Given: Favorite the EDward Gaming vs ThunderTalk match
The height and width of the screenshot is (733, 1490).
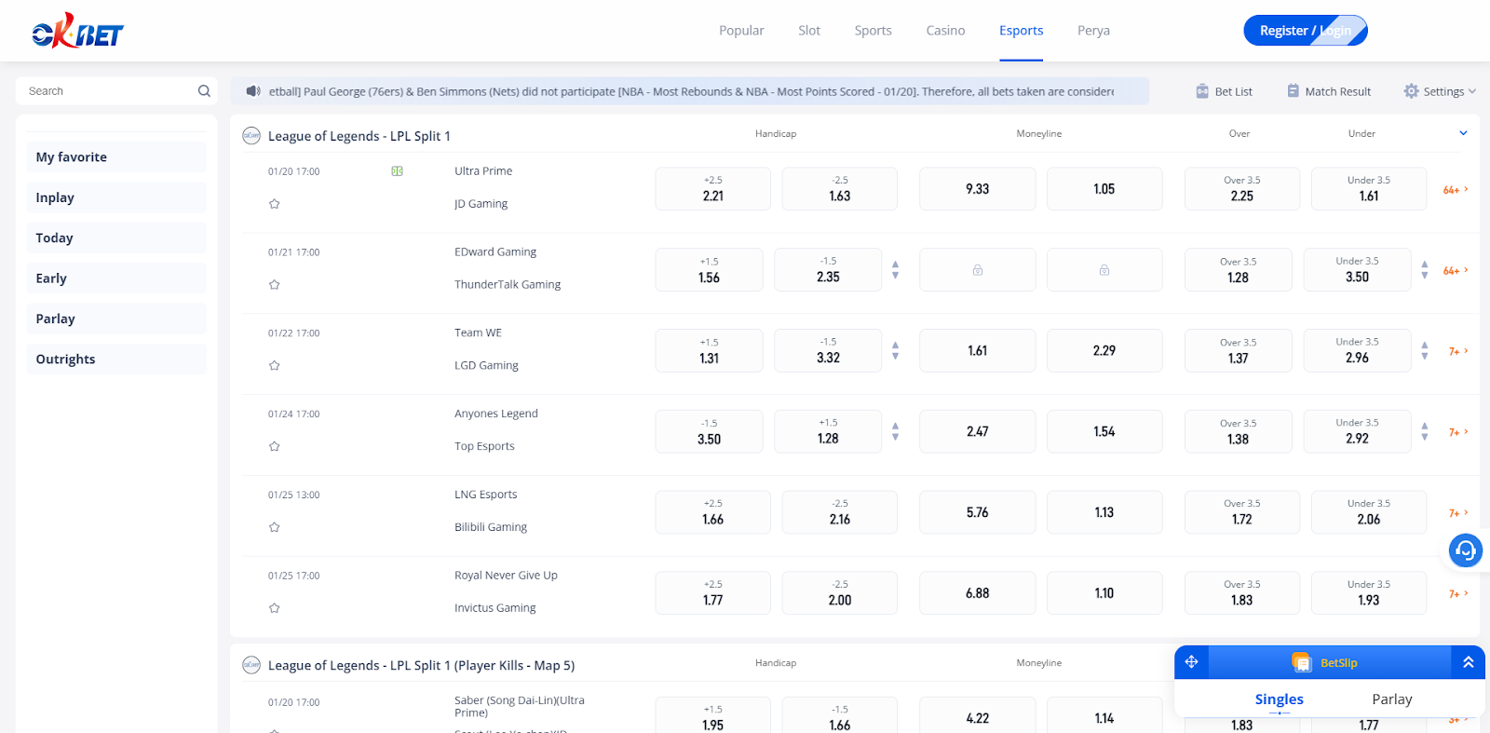Looking at the screenshot, I should [274, 285].
